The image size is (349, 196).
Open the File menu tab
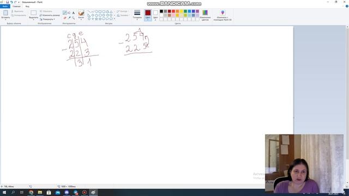click(x=5, y=6)
